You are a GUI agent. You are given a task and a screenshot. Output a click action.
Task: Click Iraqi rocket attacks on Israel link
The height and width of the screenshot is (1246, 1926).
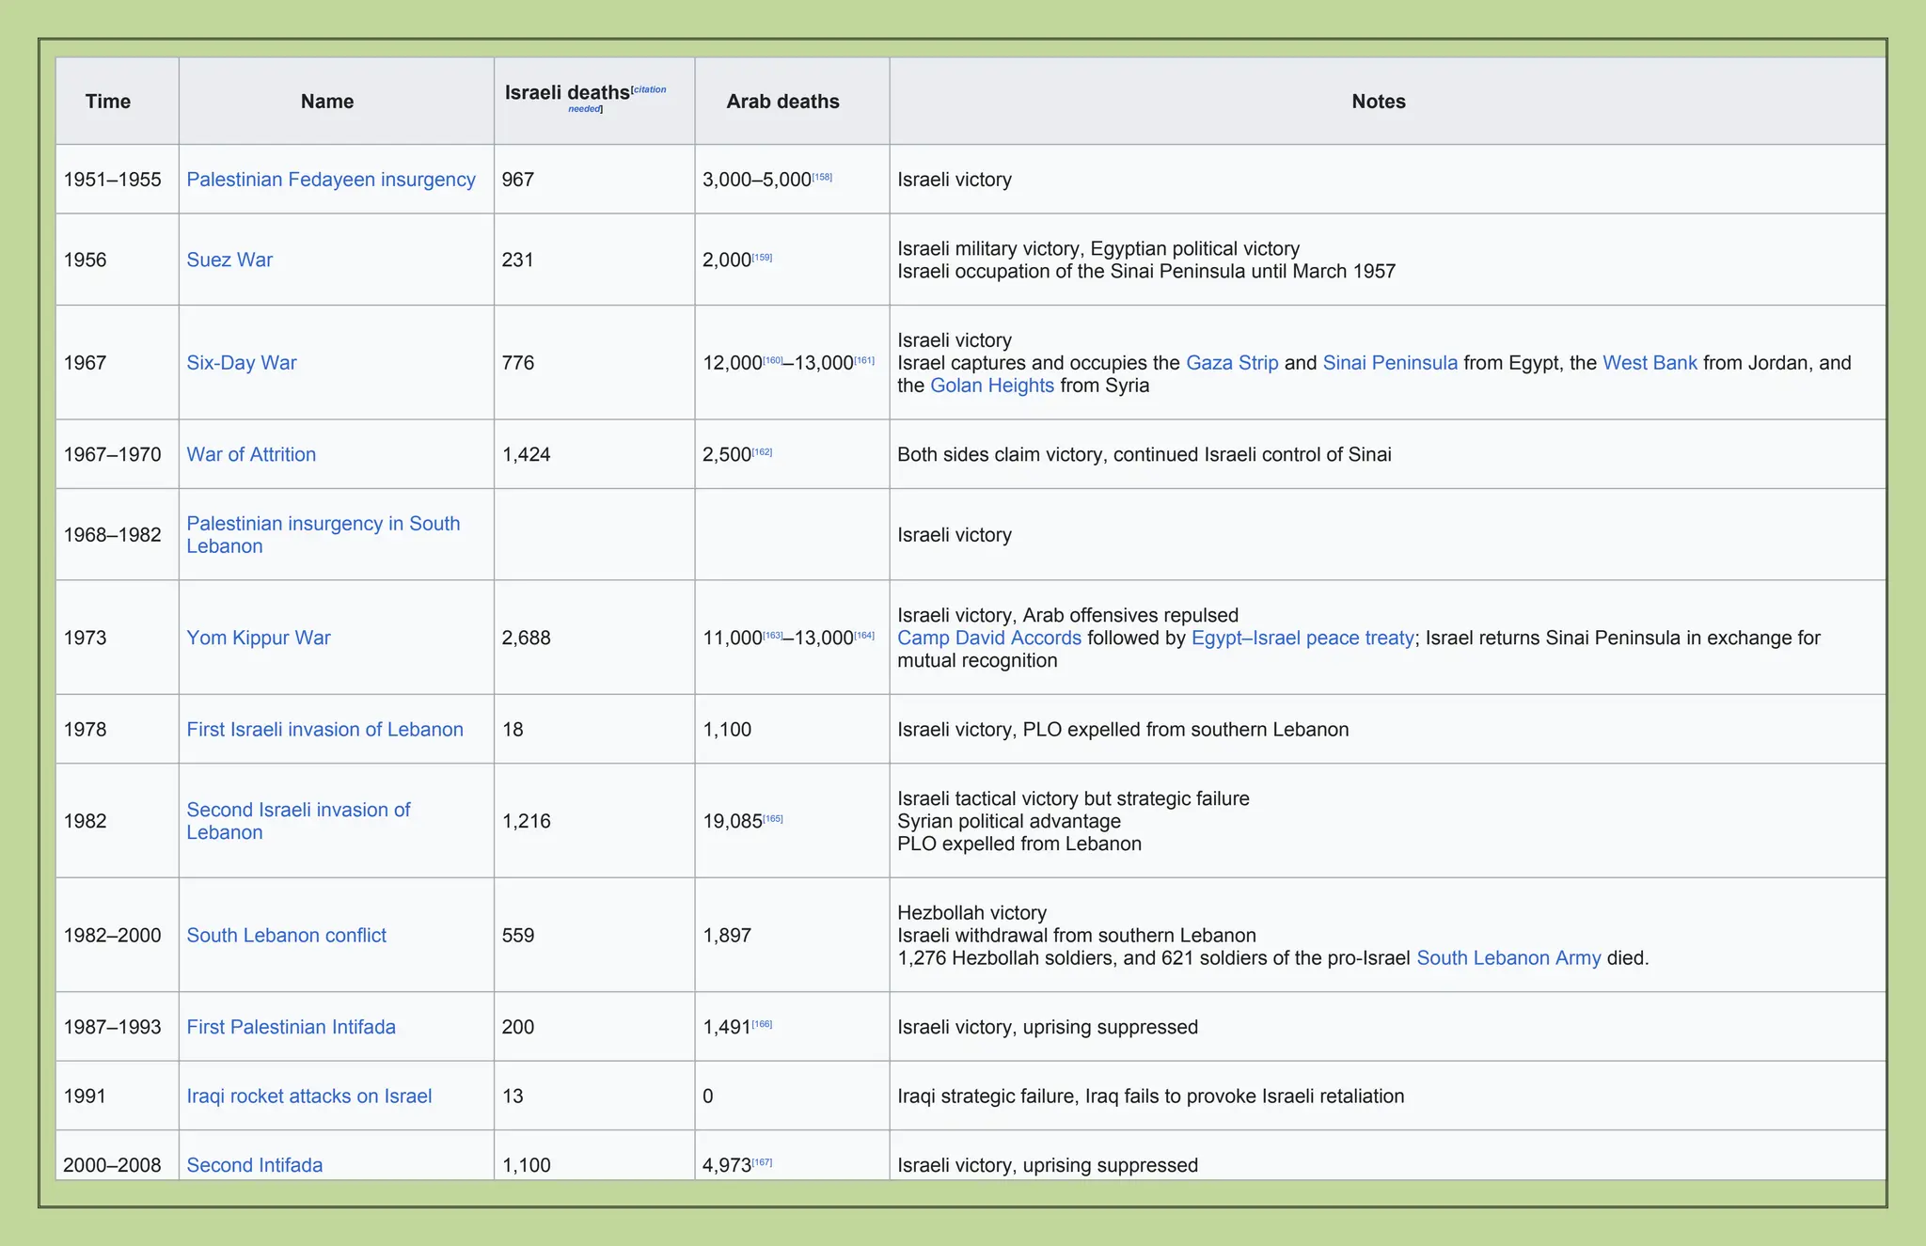[308, 1096]
